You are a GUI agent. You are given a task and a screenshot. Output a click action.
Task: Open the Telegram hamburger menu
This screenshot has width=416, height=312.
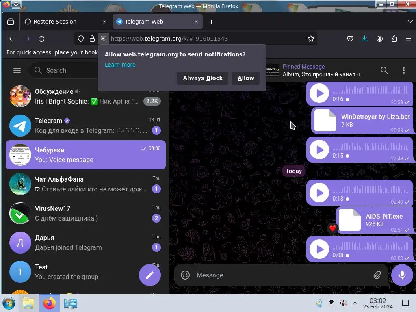(17, 70)
